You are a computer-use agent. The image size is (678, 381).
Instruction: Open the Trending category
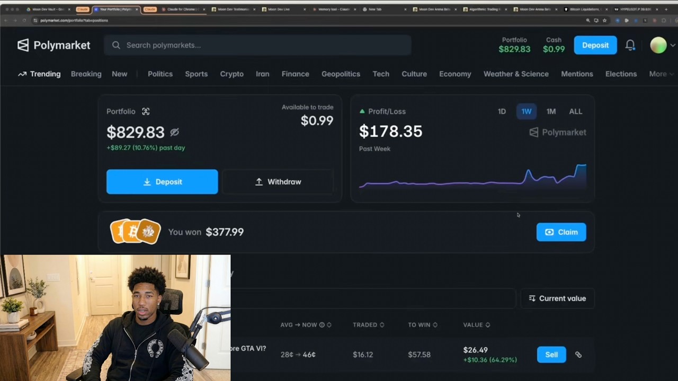[x=39, y=74]
